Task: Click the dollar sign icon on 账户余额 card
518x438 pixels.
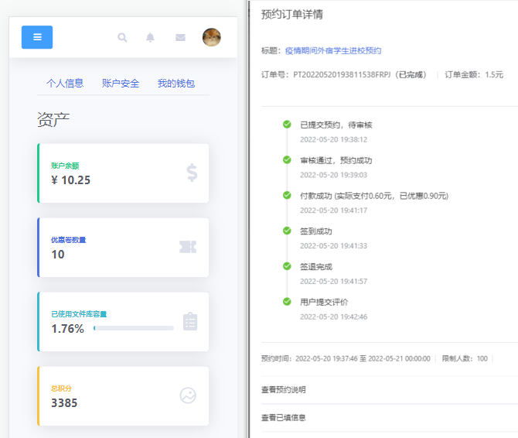Action: pos(192,173)
